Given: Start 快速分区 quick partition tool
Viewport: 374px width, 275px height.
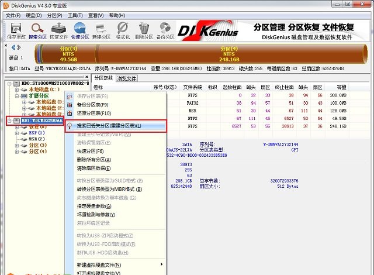Looking at the screenshot, I should pos(80,31).
